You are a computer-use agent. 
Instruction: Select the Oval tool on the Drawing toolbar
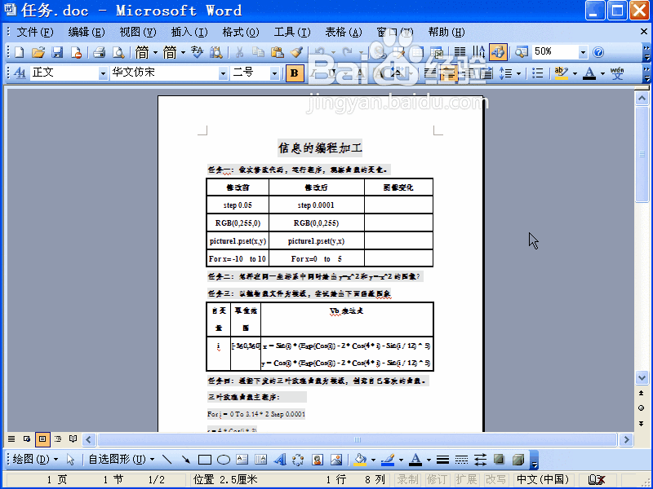click(x=223, y=458)
